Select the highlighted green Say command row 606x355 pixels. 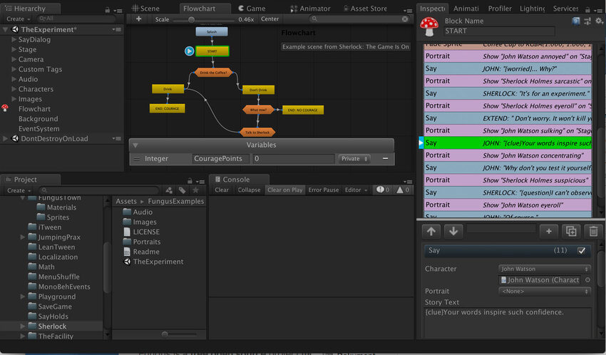pos(508,143)
